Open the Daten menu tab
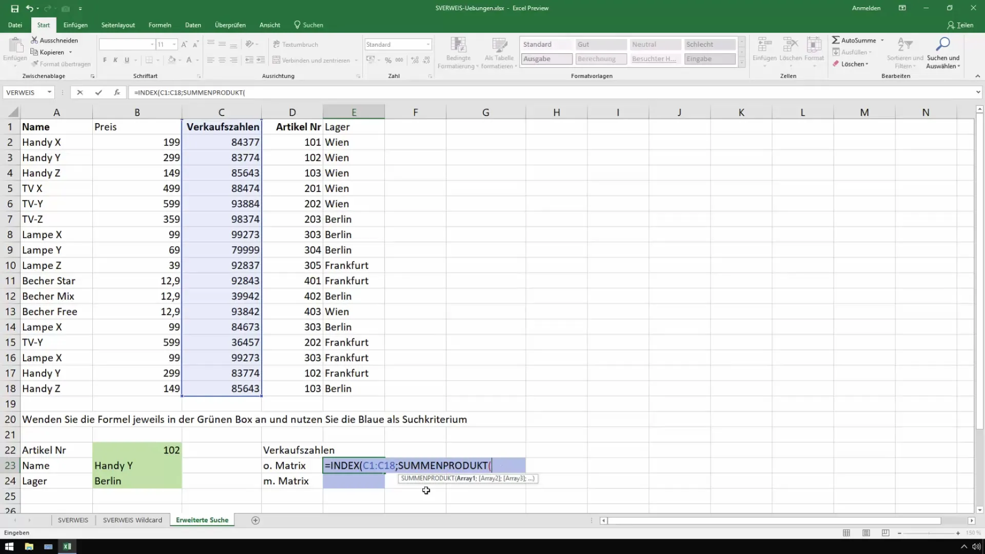The width and height of the screenshot is (985, 554). pyautogui.click(x=192, y=25)
